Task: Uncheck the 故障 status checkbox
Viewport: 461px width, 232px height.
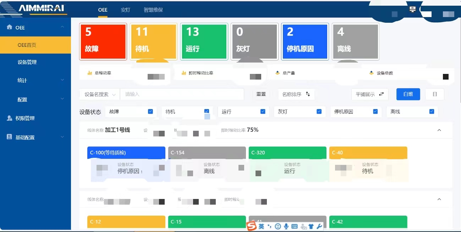Action: [x=150, y=112]
